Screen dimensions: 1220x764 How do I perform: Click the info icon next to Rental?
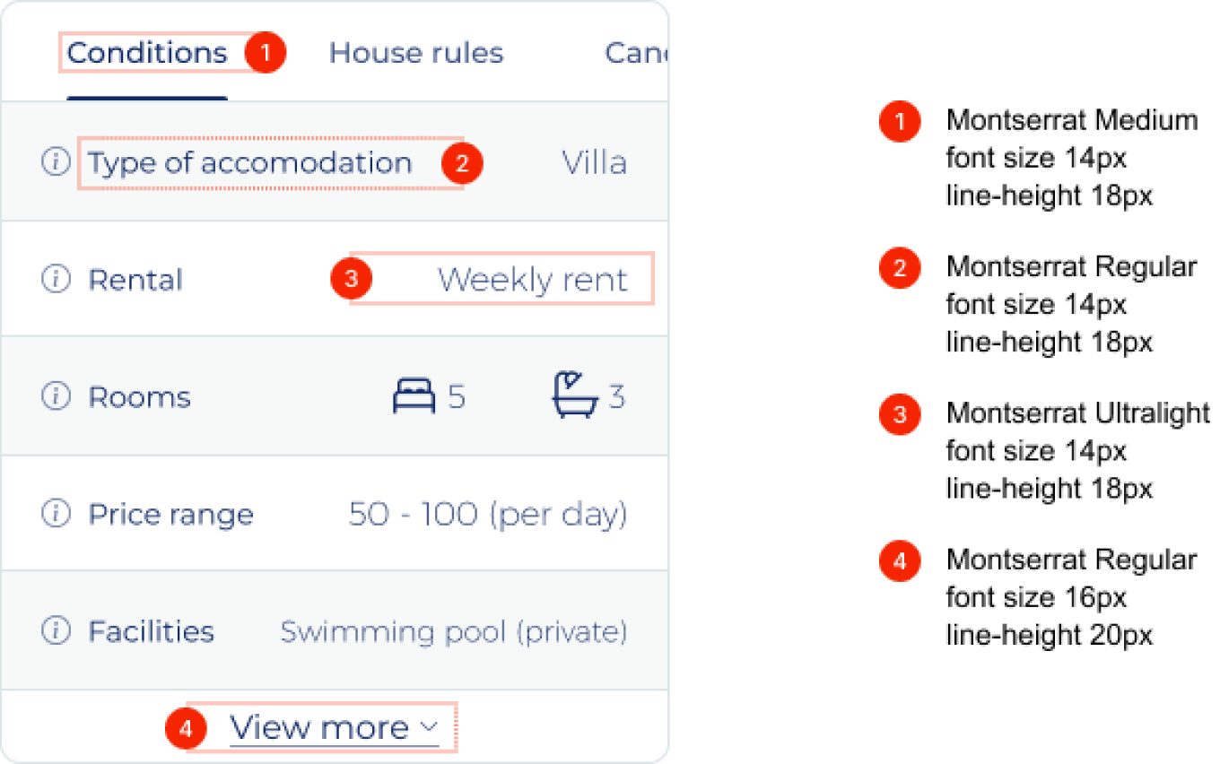click(56, 280)
